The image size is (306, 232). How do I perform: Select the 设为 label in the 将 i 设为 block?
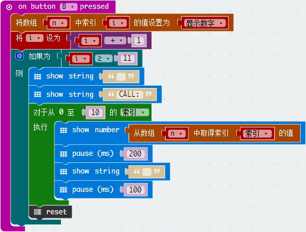point(53,38)
